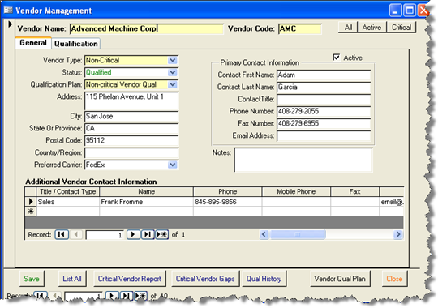
Task: Click the Vendor Code field
Action: 300,28
